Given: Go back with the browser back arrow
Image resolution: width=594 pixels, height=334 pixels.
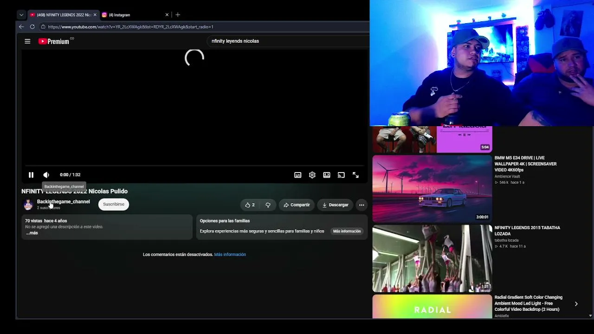Looking at the screenshot, I should 21,26.
